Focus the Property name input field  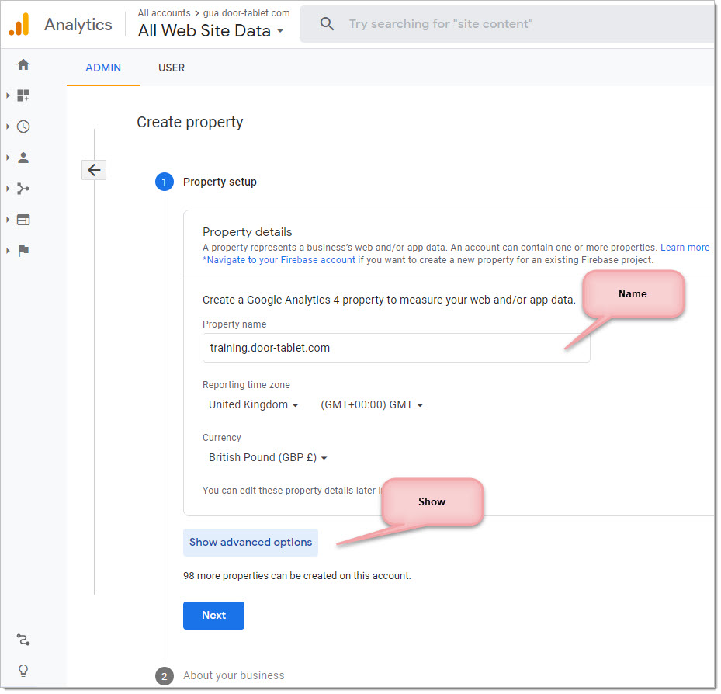tap(397, 349)
